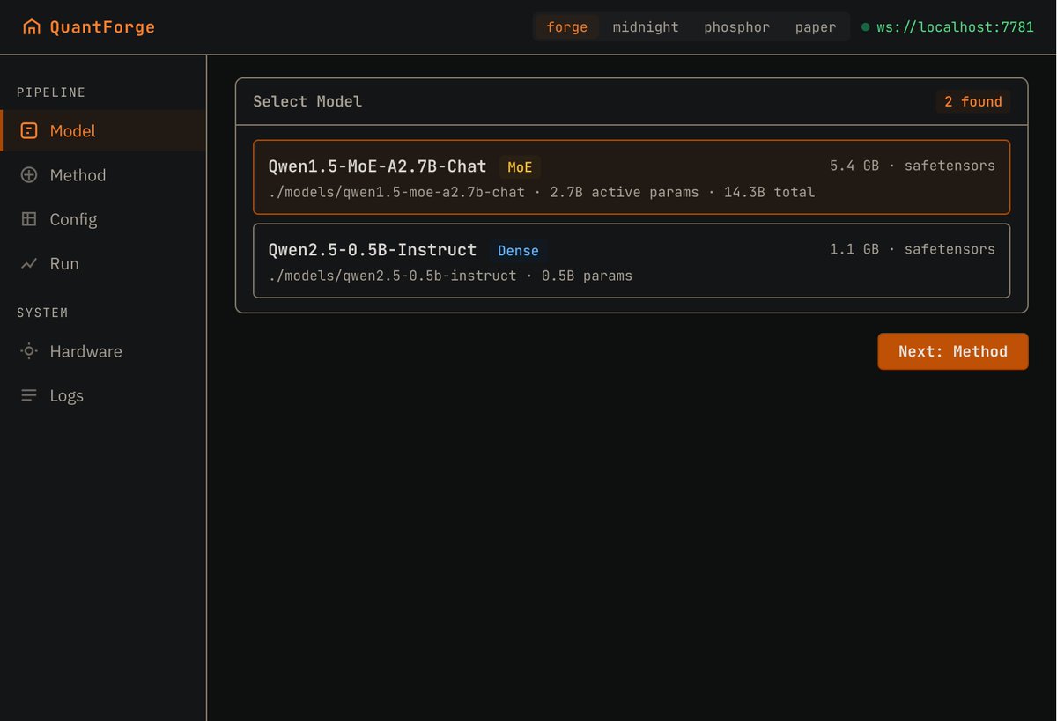Open the Config pipeline step
Image resolution: width=1057 pixels, height=721 pixels.
pos(103,219)
